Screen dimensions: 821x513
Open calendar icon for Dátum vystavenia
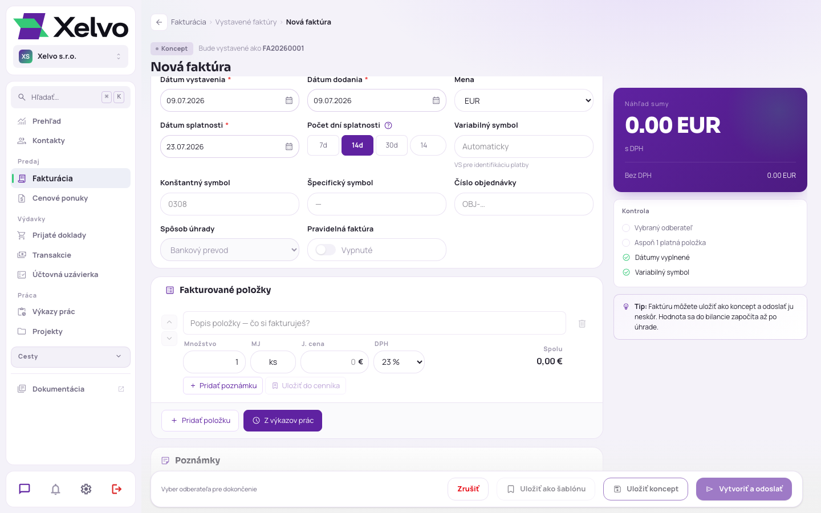click(x=289, y=100)
